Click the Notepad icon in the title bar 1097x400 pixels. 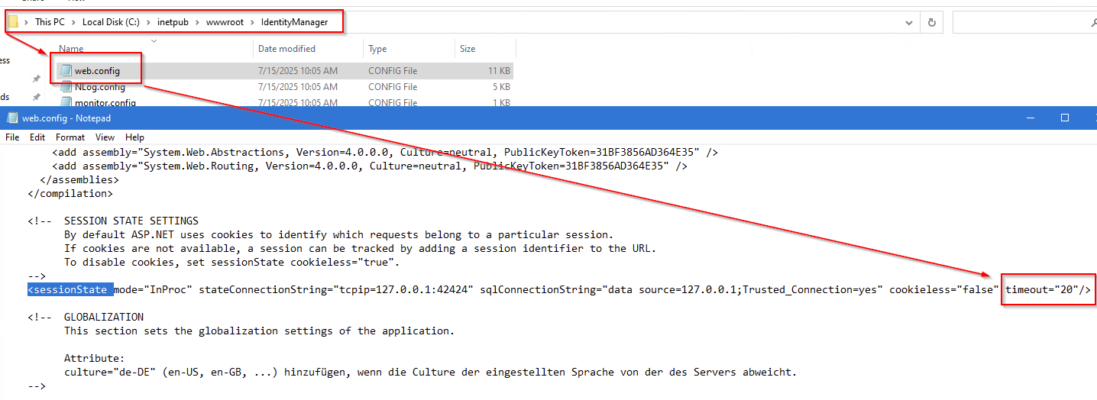11,118
